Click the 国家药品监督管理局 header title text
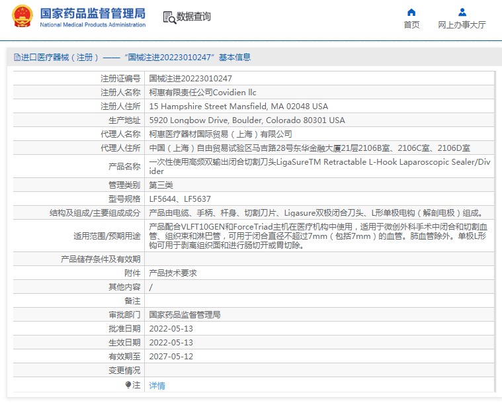The width and height of the screenshot is (502, 403). pyautogui.click(x=93, y=13)
